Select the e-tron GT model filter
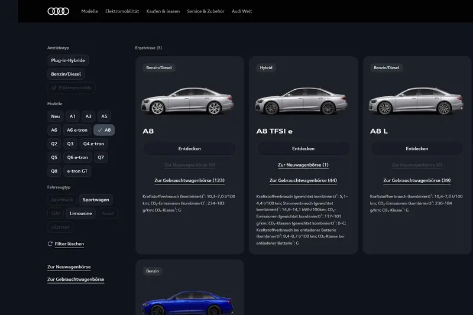 coord(78,171)
